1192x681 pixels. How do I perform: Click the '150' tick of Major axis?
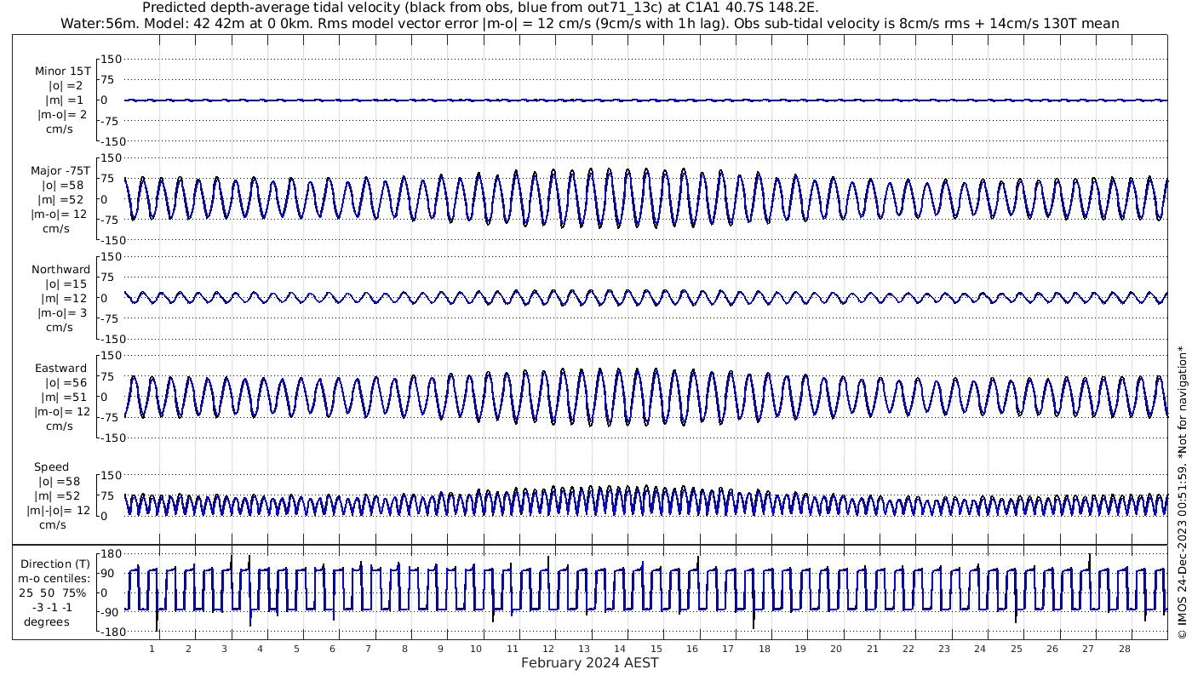(112, 157)
